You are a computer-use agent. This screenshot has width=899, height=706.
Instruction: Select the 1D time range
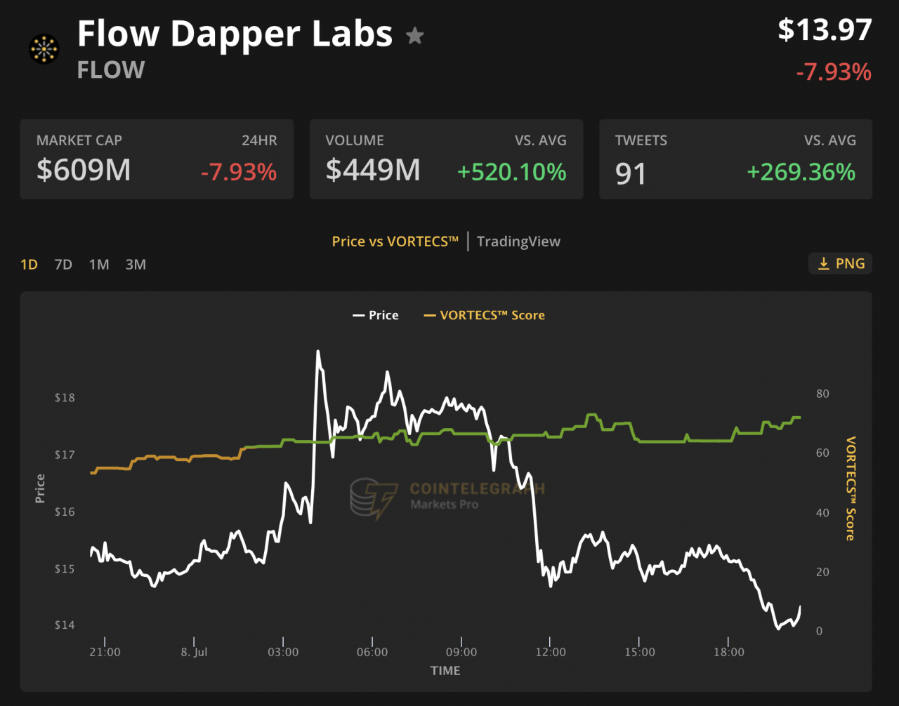pyautogui.click(x=29, y=265)
